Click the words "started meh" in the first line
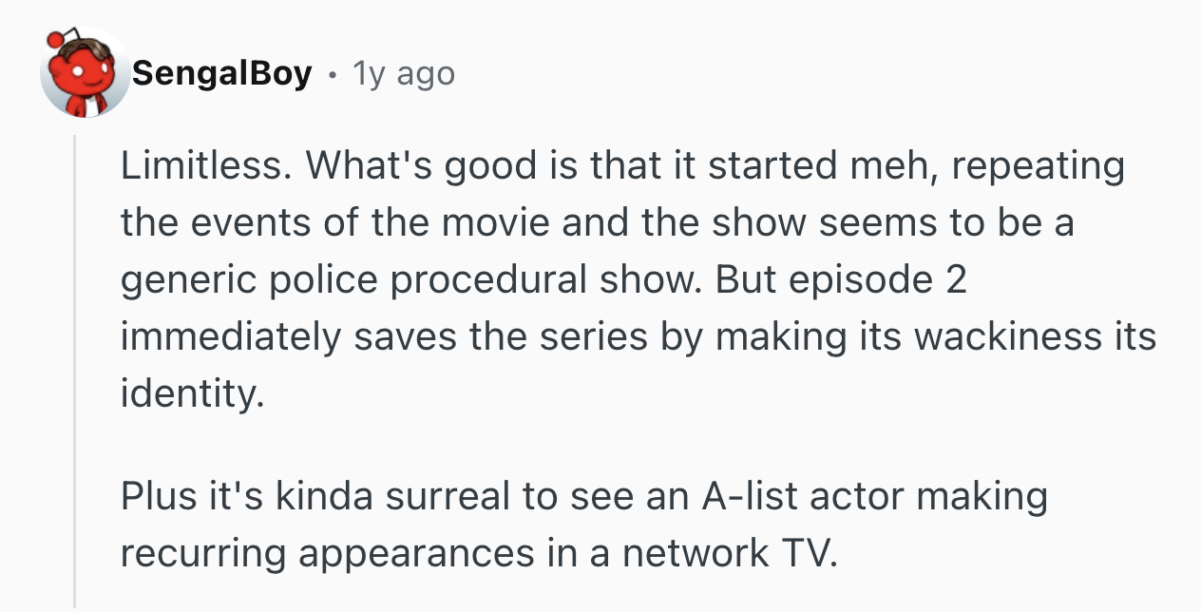The width and height of the screenshot is (1201, 612). point(819,166)
